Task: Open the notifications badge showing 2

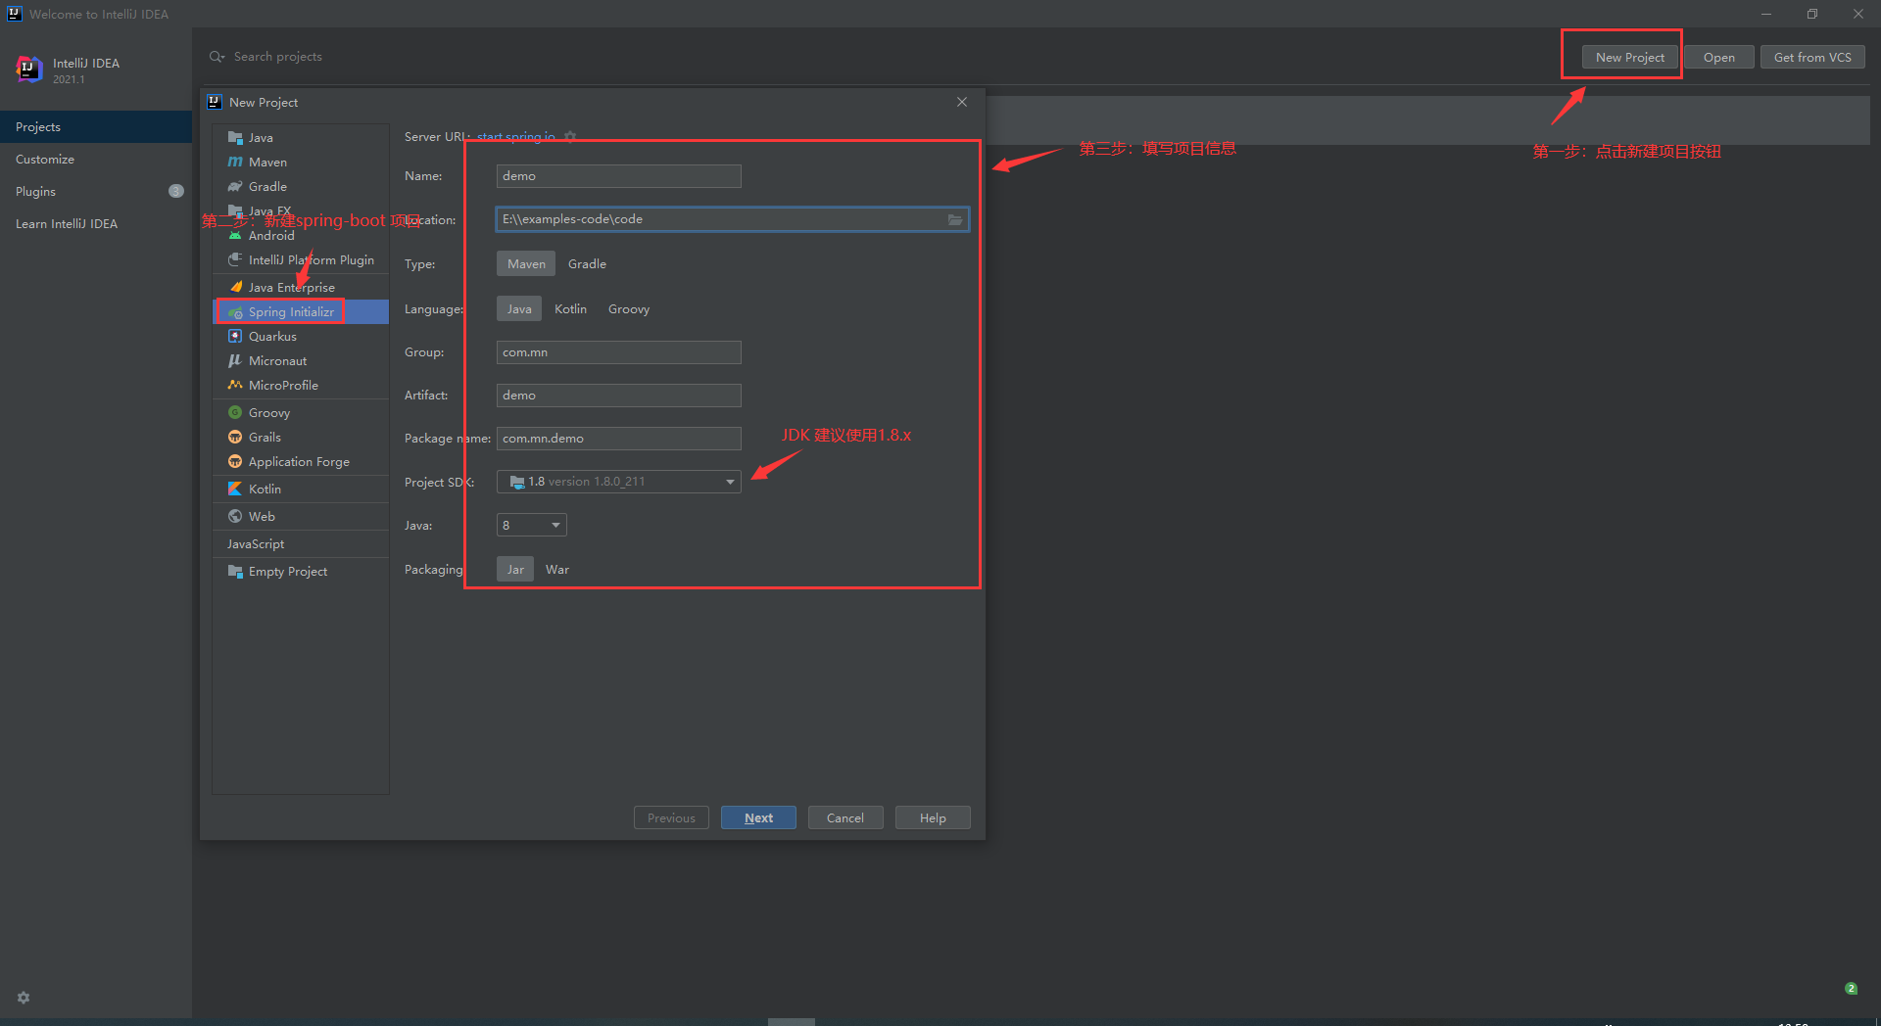Action: pos(1851,989)
